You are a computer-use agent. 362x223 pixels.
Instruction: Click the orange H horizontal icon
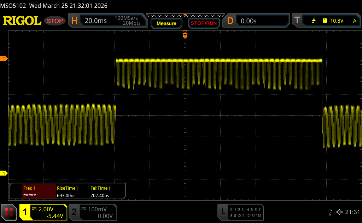pos(74,21)
